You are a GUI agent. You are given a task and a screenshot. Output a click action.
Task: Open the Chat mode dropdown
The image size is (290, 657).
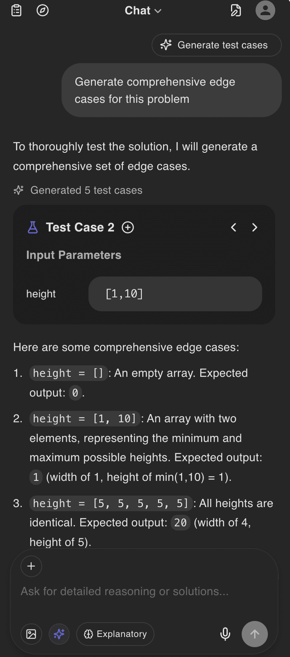[143, 10]
